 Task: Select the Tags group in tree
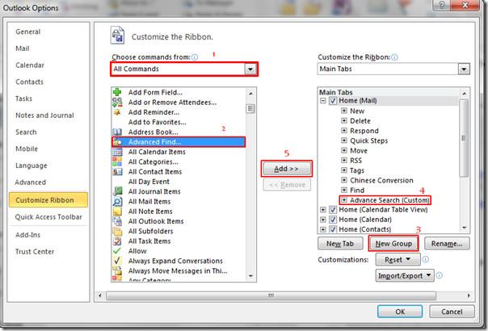(x=356, y=170)
